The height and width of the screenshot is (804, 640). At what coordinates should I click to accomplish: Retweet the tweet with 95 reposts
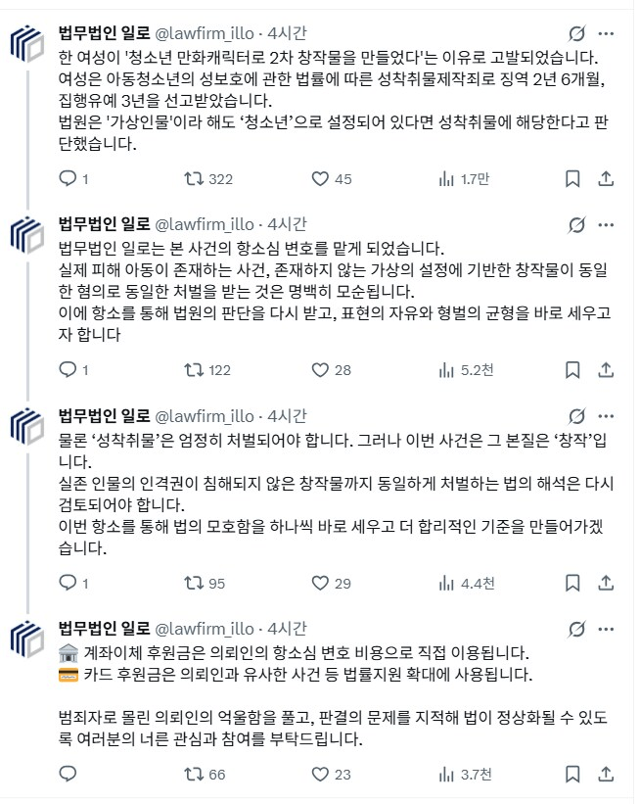195,583
